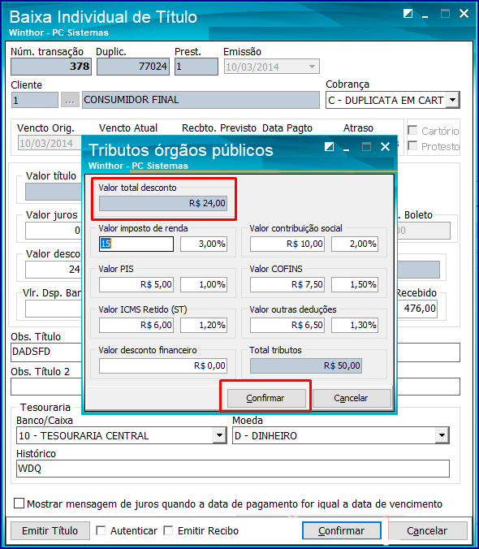Screen dimensions: 479x549
Task: Expand the Banco/Caixa dropdown
Action: 220,435
